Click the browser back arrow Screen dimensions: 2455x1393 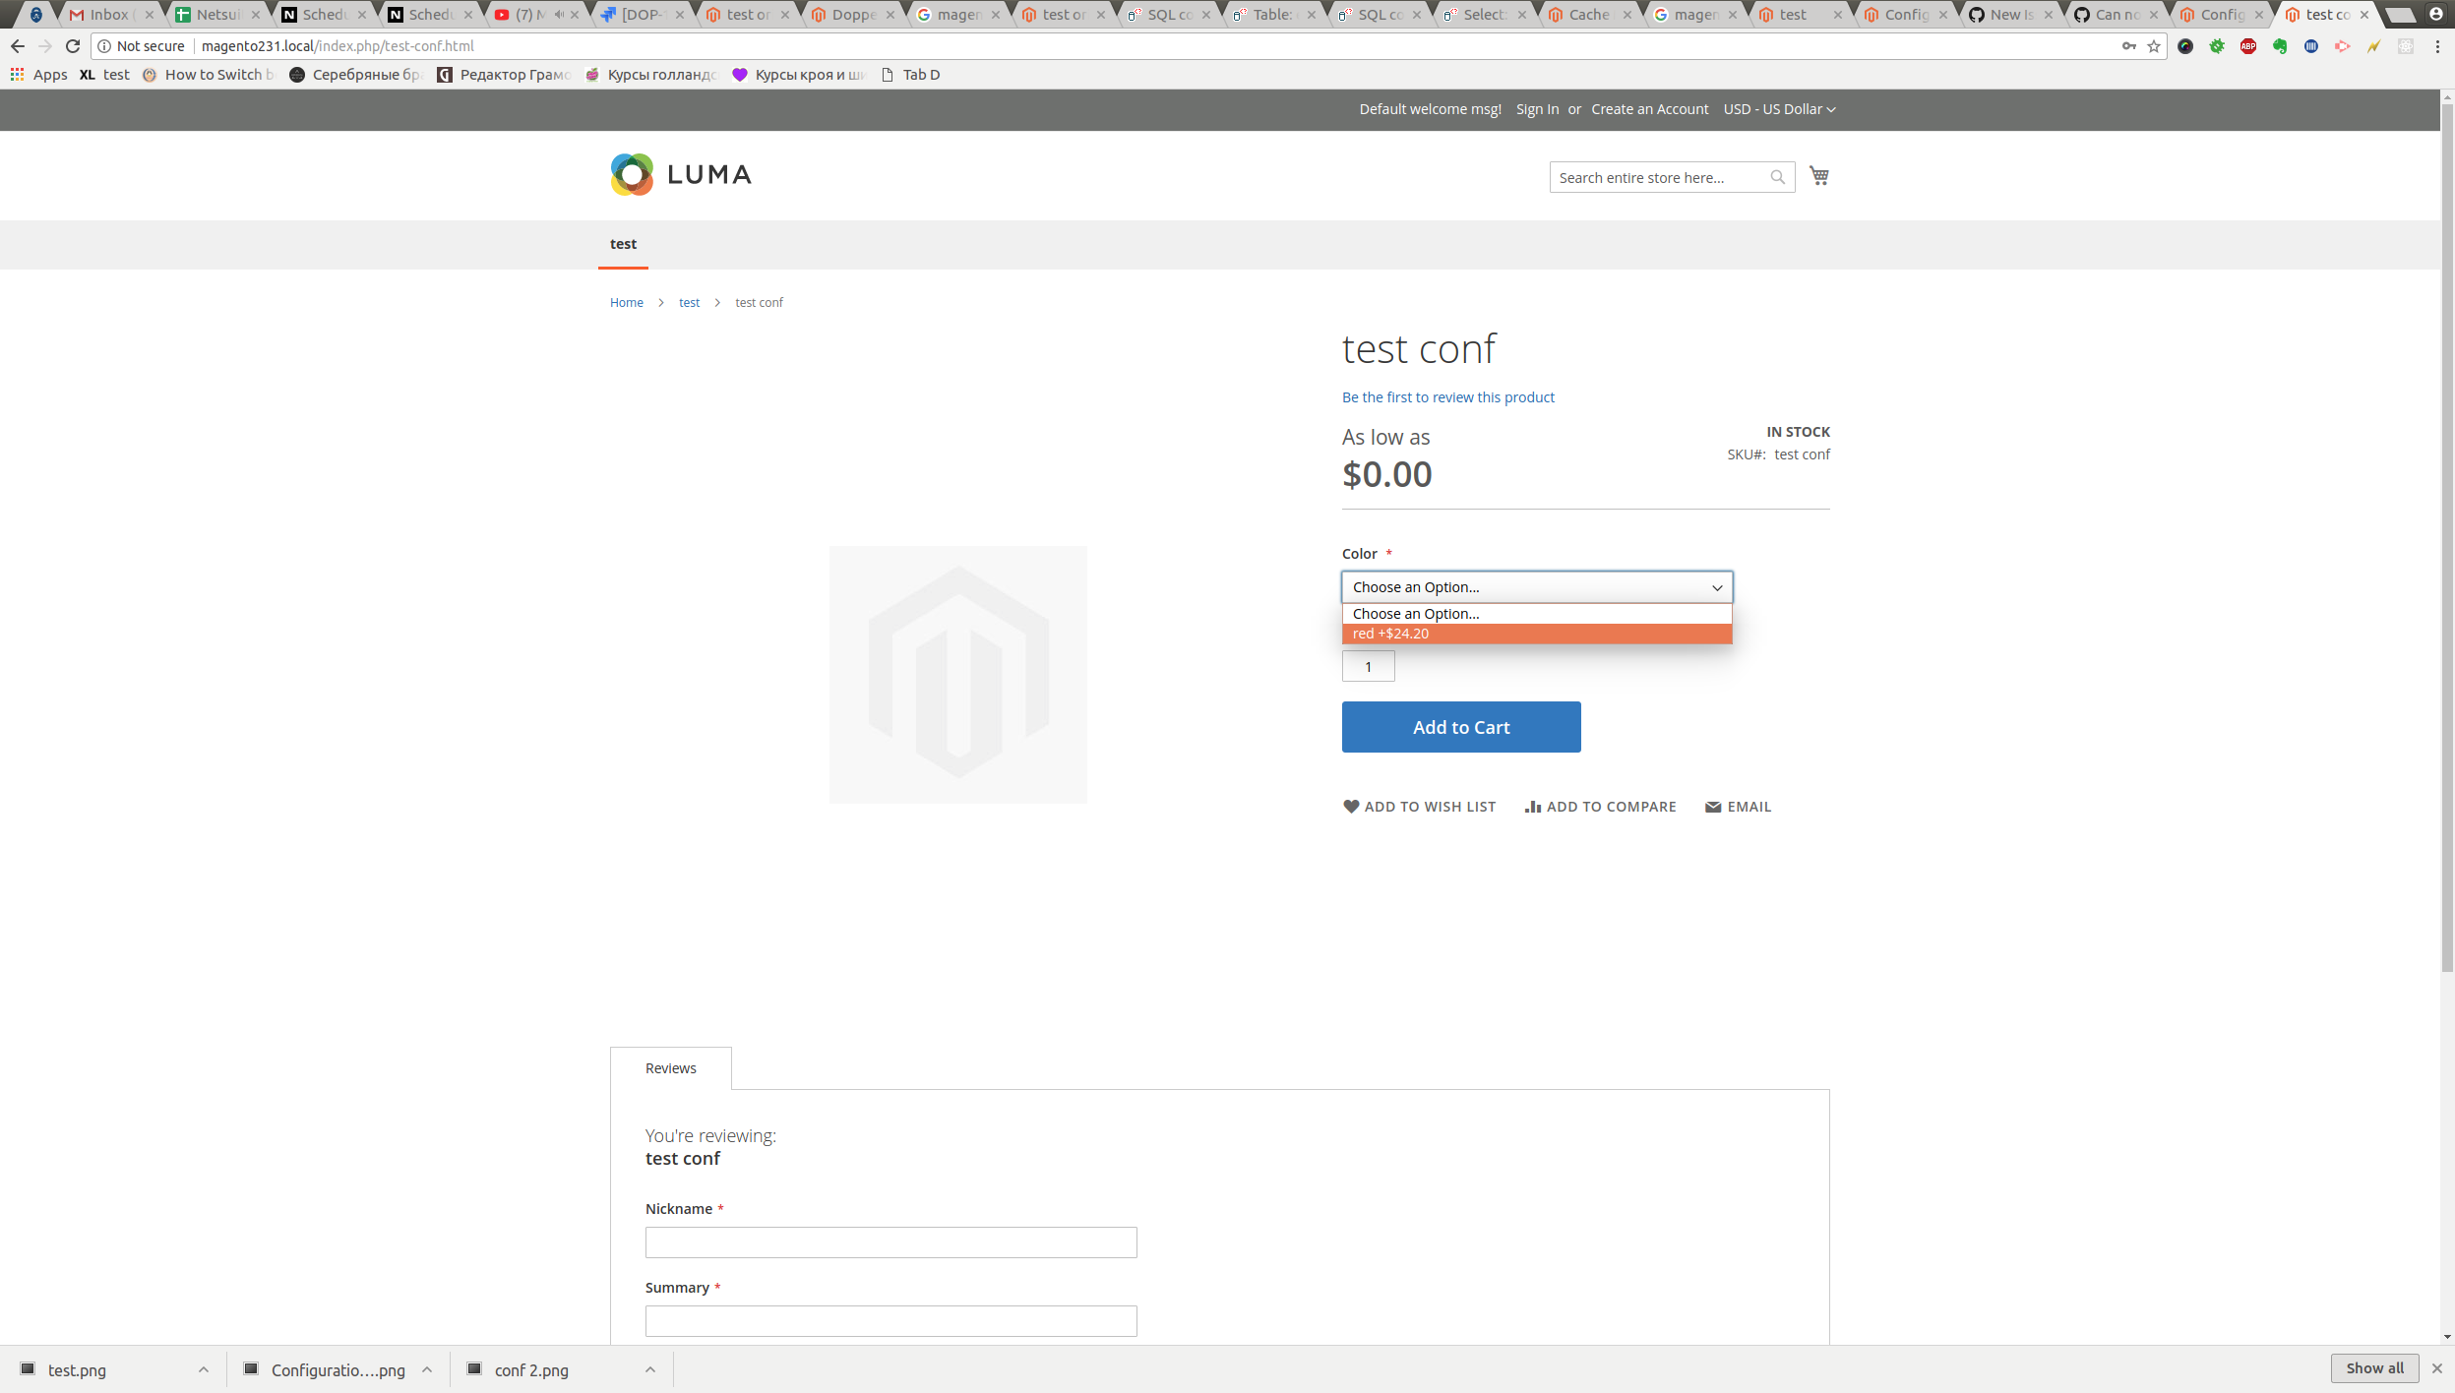tap(19, 45)
